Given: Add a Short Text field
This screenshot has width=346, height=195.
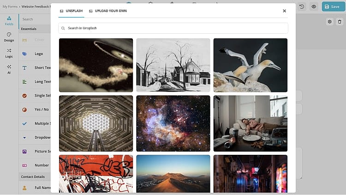Looking at the screenshot, I should [x=35, y=67].
